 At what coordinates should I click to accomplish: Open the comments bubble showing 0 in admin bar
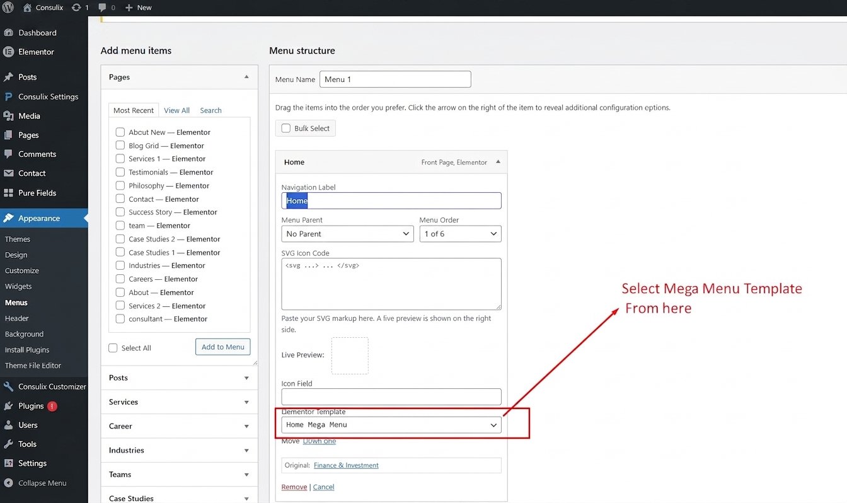102,8
